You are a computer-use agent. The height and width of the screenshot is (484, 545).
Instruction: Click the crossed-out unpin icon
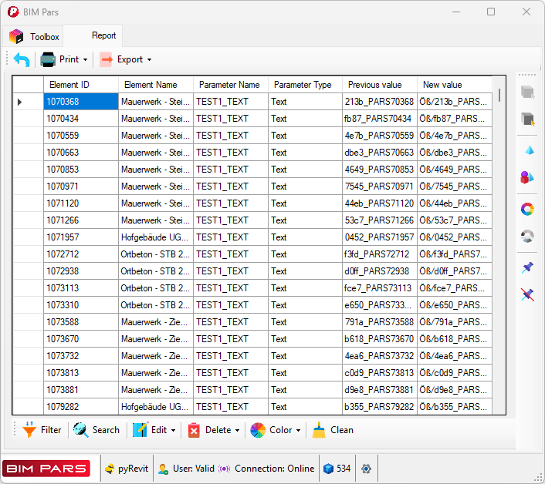(528, 294)
